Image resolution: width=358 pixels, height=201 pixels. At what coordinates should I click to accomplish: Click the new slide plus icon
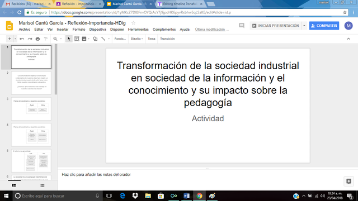[x=10, y=39]
